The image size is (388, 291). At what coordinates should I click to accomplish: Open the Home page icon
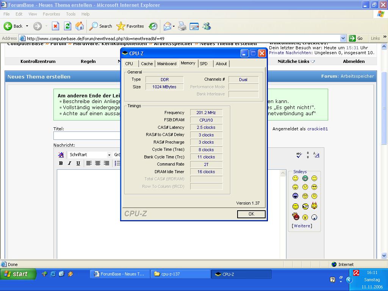pyautogui.click(x=80, y=26)
